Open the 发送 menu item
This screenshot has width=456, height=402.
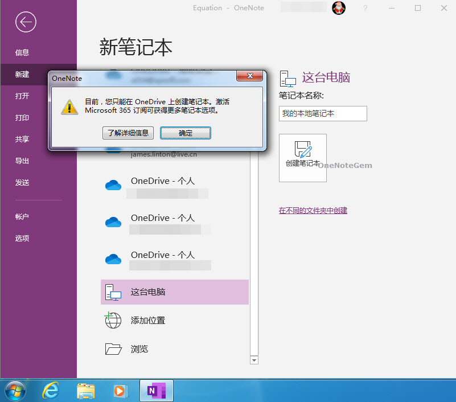[x=22, y=183]
